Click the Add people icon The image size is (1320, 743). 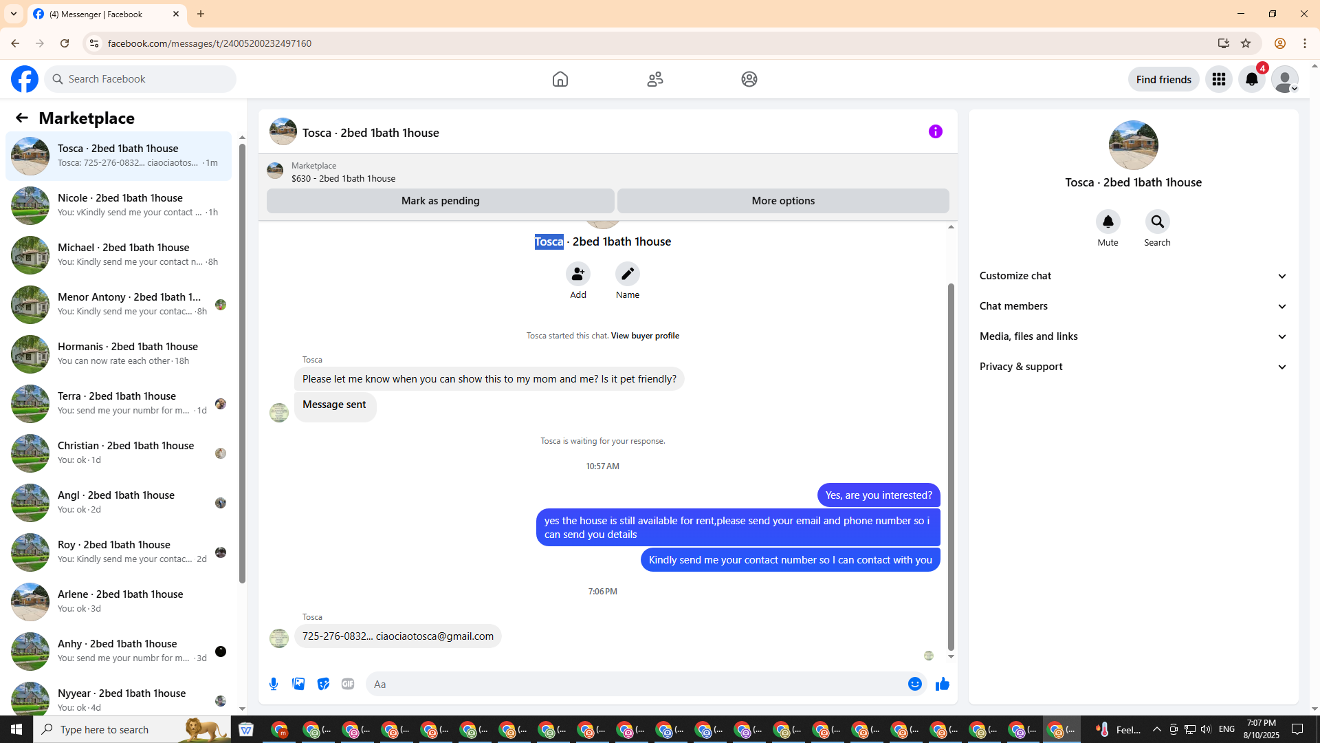point(578,274)
